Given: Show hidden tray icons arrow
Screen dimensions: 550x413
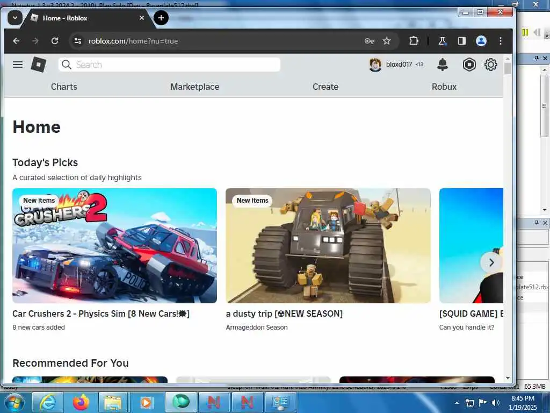Looking at the screenshot, I should coord(457,403).
